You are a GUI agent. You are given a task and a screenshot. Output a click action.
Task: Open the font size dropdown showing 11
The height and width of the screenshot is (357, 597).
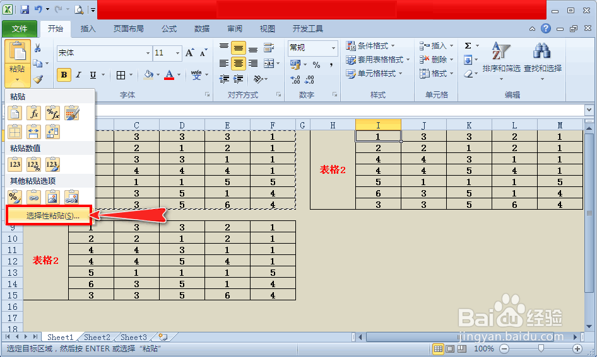(x=177, y=53)
